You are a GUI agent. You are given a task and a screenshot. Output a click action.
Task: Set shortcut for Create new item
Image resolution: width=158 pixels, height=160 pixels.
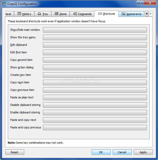coord(95,75)
